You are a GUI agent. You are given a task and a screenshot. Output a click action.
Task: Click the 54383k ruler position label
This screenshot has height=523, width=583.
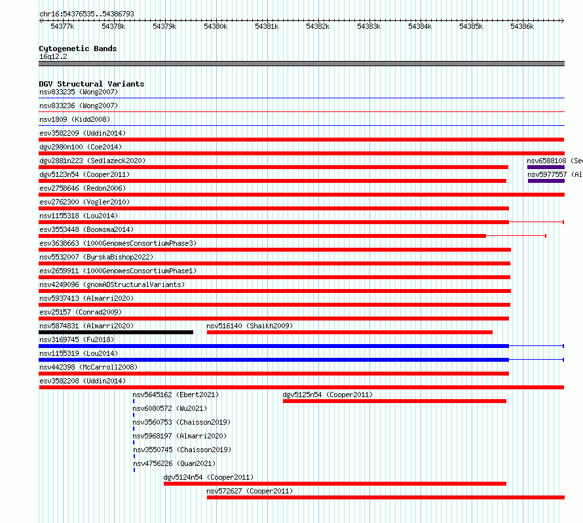[x=369, y=26]
